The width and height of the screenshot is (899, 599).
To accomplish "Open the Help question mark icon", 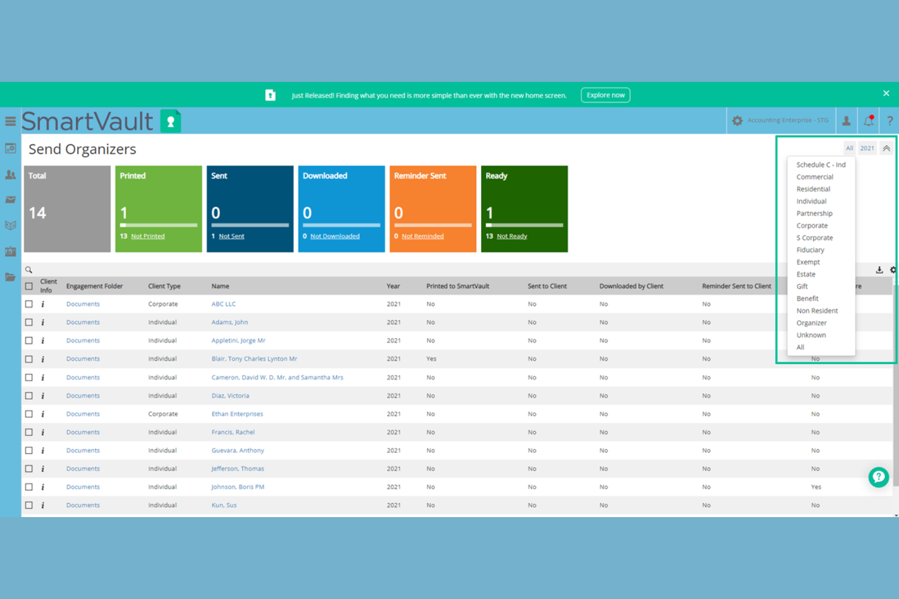I will (889, 120).
